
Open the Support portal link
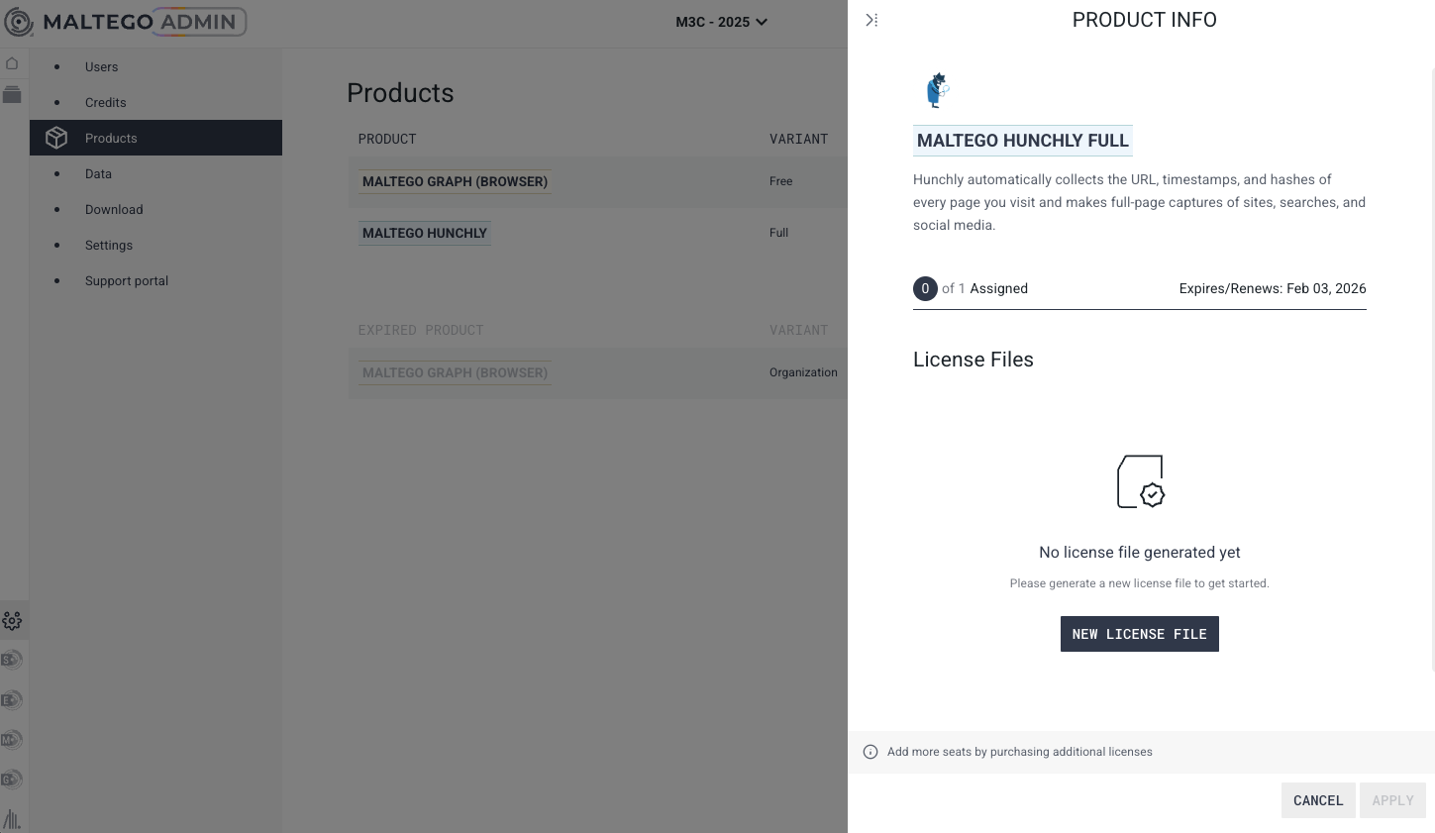coord(127,281)
